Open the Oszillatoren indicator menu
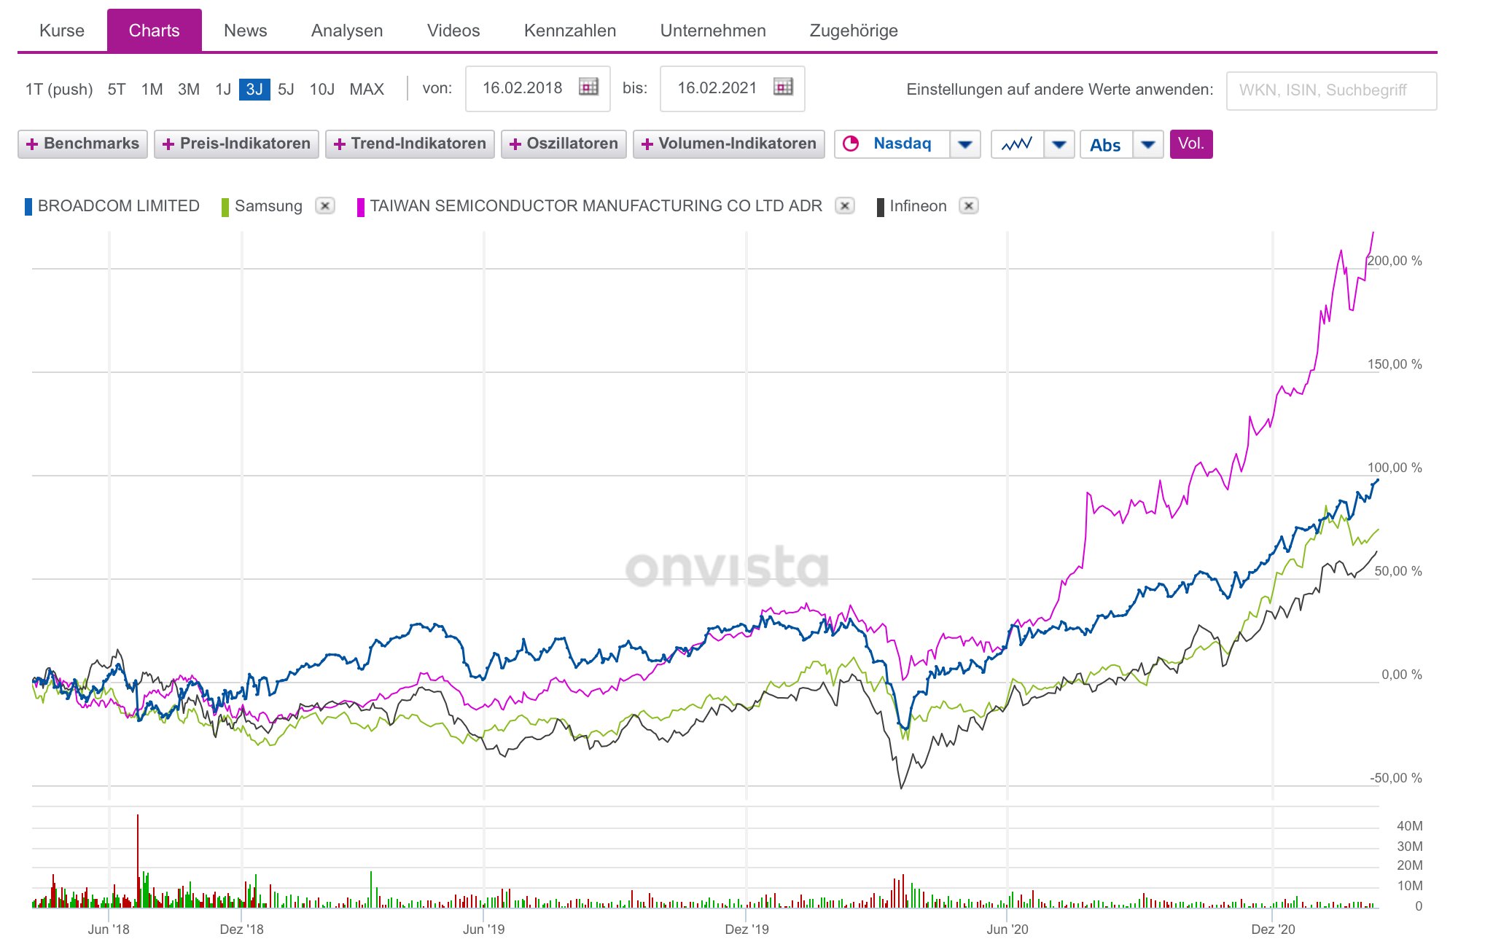This screenshot has width=1493, height=947. 564,144
